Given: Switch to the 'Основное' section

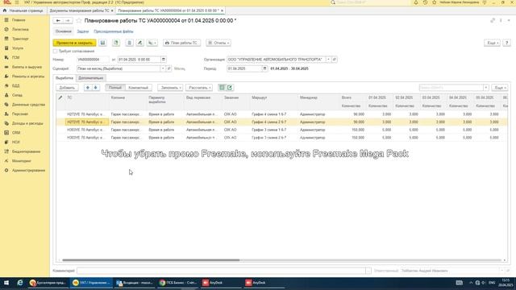Looking at the screenshot, I should point(63,31).
